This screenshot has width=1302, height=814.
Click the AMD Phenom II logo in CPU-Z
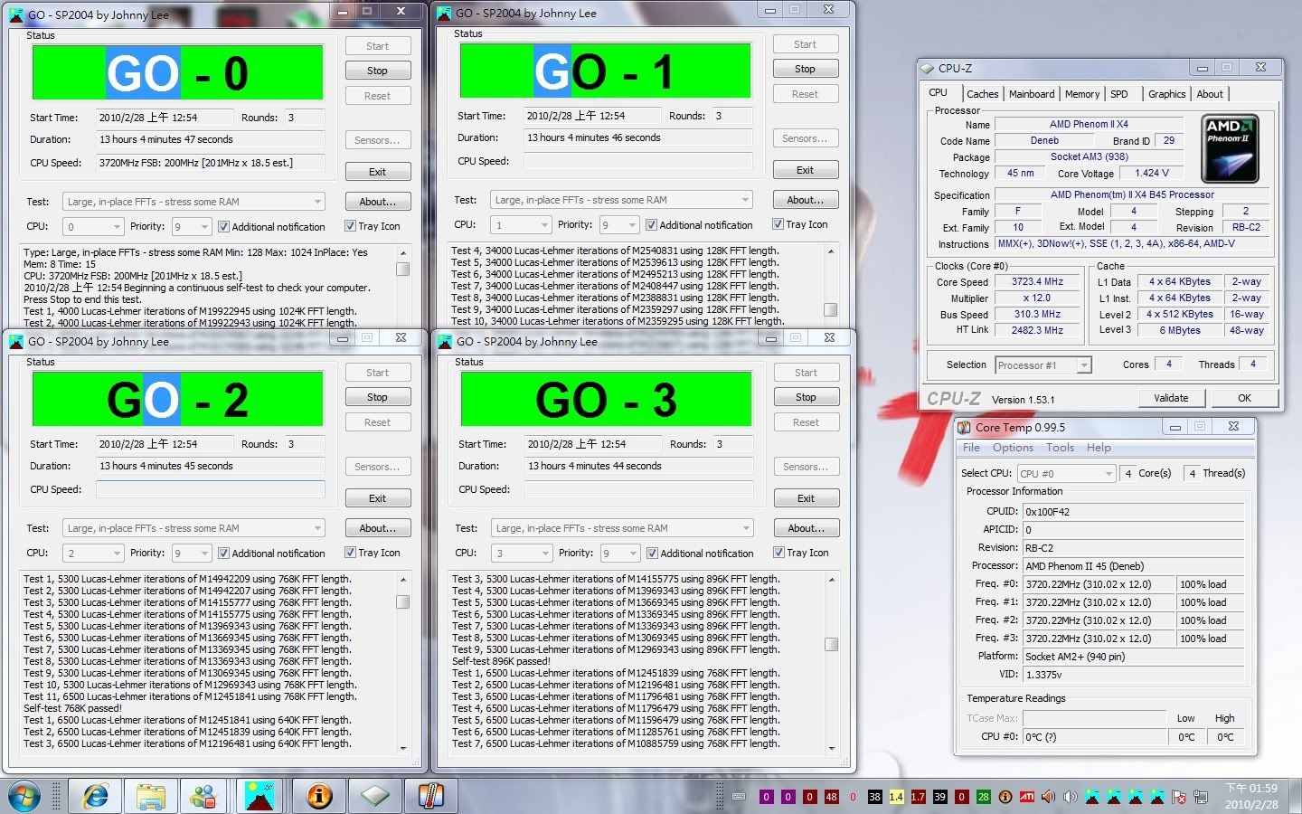tap(1230, 148)
